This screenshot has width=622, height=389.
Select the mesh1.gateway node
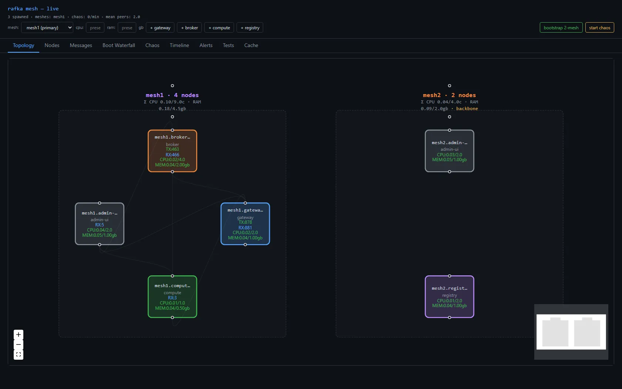pyautogui.click(x=245, y=224)
